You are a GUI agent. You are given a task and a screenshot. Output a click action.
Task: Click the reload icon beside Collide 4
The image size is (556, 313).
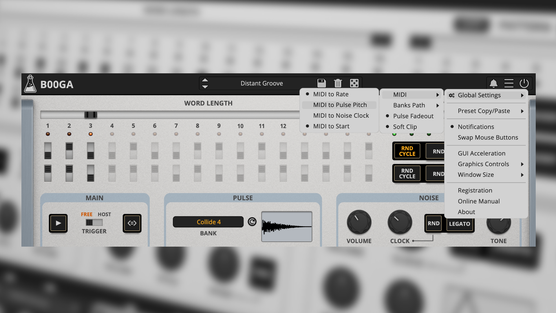click(252, 222)
